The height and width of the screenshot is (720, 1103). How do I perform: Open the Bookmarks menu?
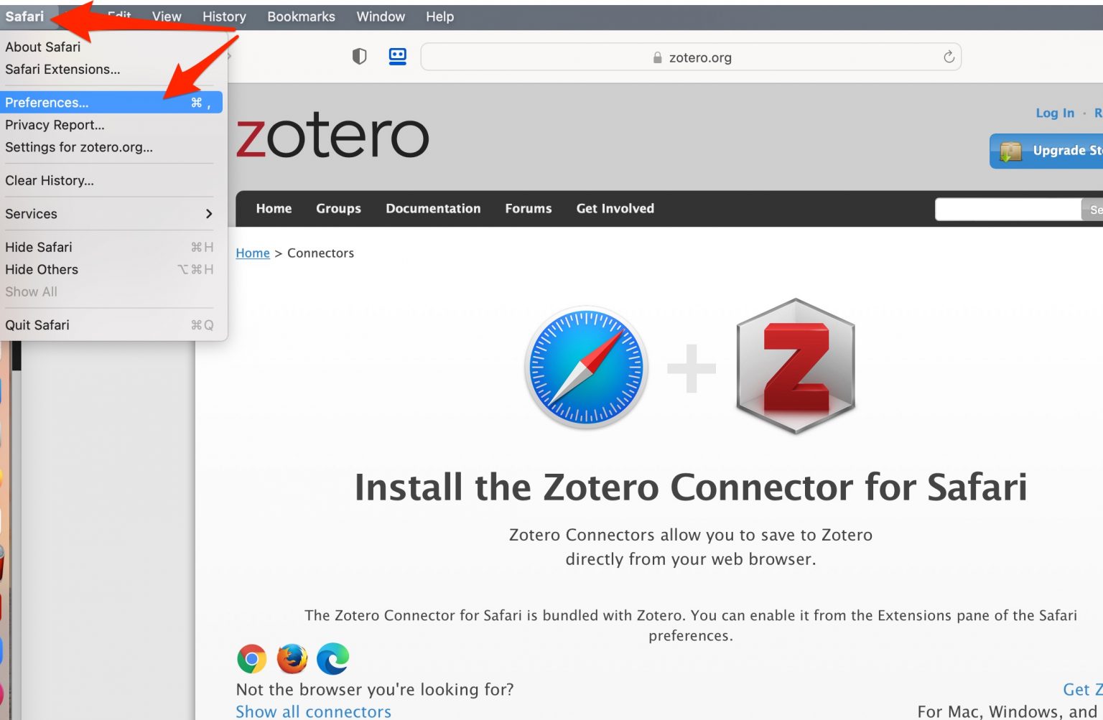click(x=301, y=17)
